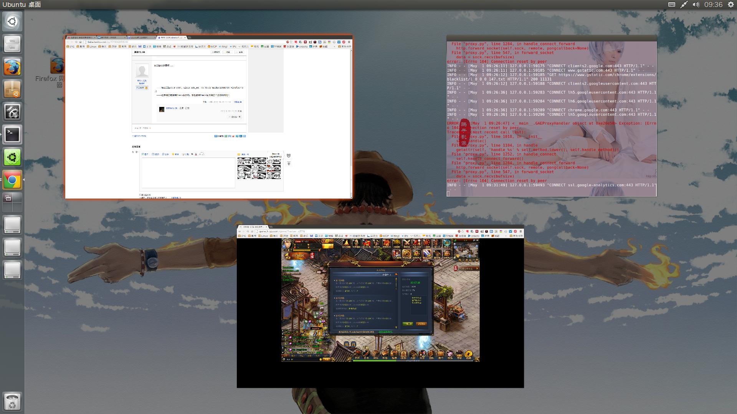The height and width of the screenshot is (414, 737).
Task: Open cnbeta bookmark in Tieba window
Action: pyautogui.click(x=302, y=47)
